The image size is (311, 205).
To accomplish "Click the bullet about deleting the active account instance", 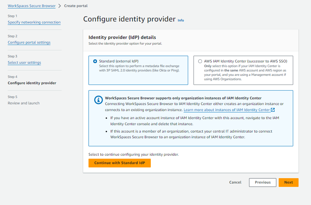I will point(195,121).
